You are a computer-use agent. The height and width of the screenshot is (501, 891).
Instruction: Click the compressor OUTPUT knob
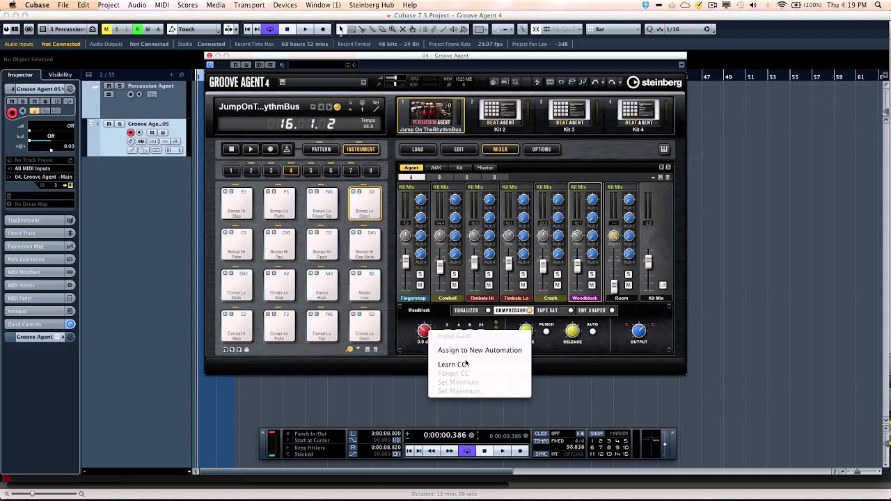tap(638, 331)
